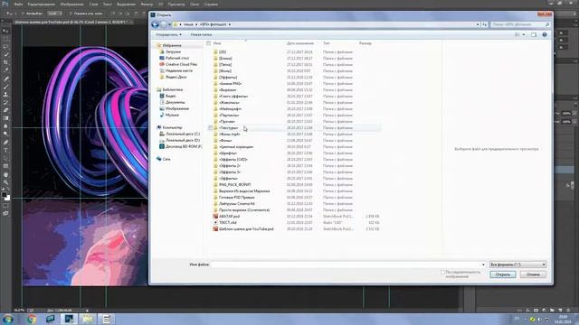579x325 pixels.
Task: Select the Lasso tool
Action: pyautogui.click(x=6, y=47)
